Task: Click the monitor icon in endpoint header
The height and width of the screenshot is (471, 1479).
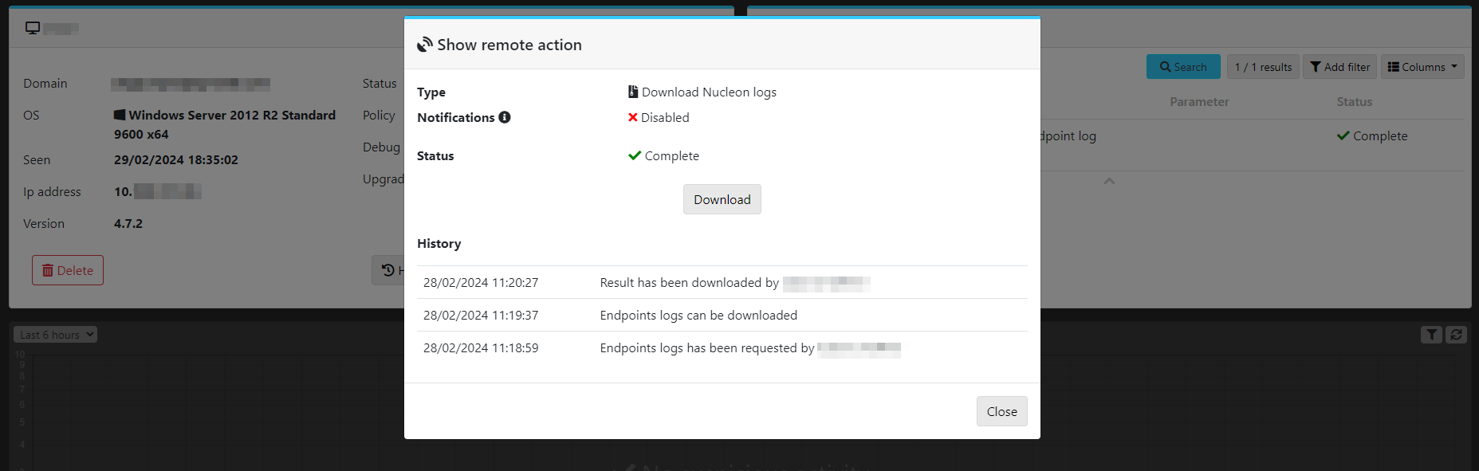Action: (x=33, y=28)
